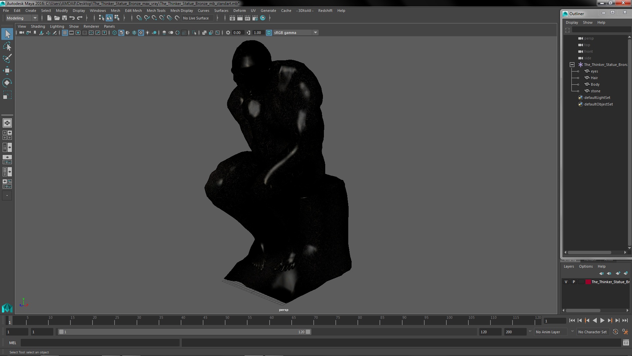Move layer up arrow icon
This screenshot has height=356, width=632.
(601, 273)
